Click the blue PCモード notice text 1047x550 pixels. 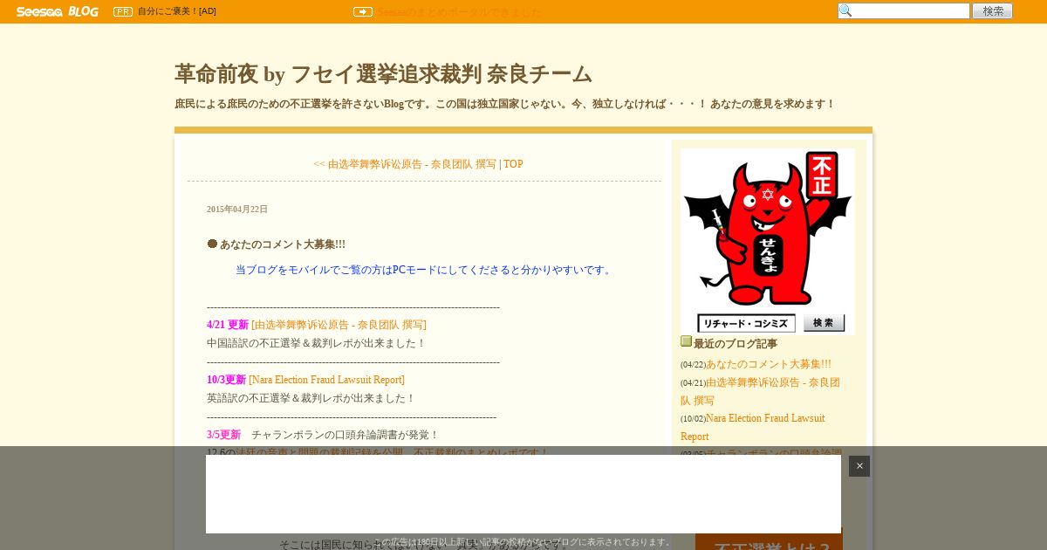(x=424, y=270)
